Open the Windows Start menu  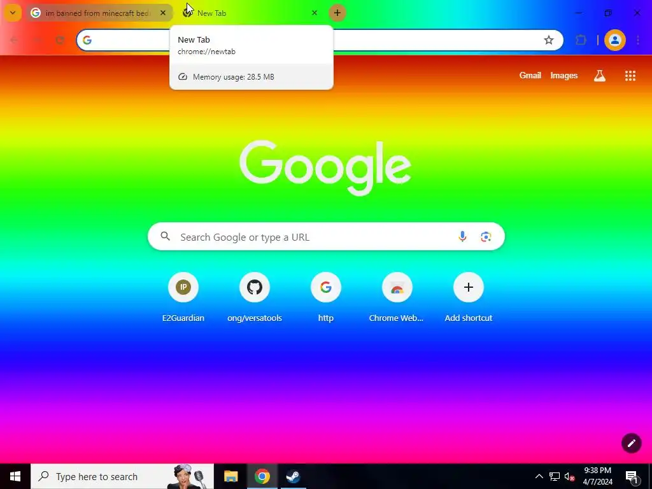coord(15,476)
